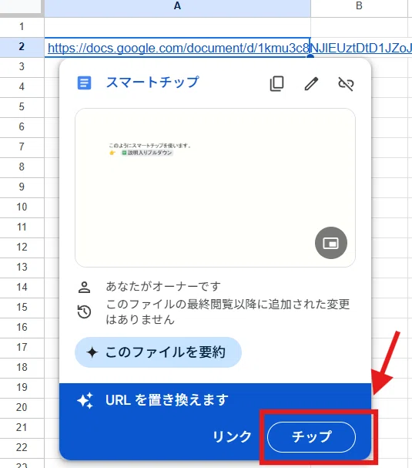Image resolution: width=412 pixels, height=468 pixels.
Task: Open the preview in picture-in-picture
Action: tap(331, 243)
